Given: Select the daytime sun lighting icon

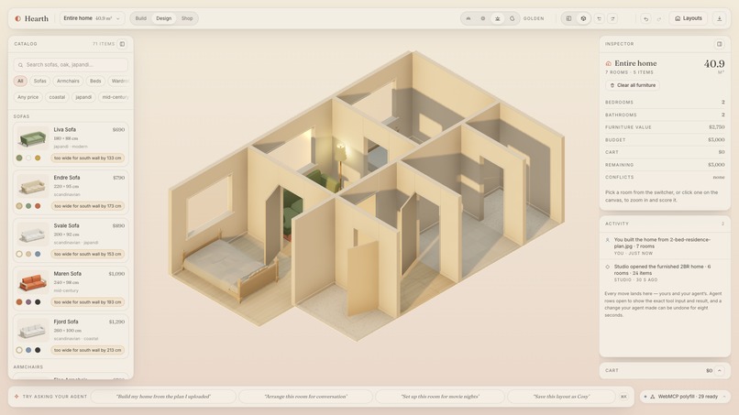Looking at the screenshot, I should pos(482,18).
